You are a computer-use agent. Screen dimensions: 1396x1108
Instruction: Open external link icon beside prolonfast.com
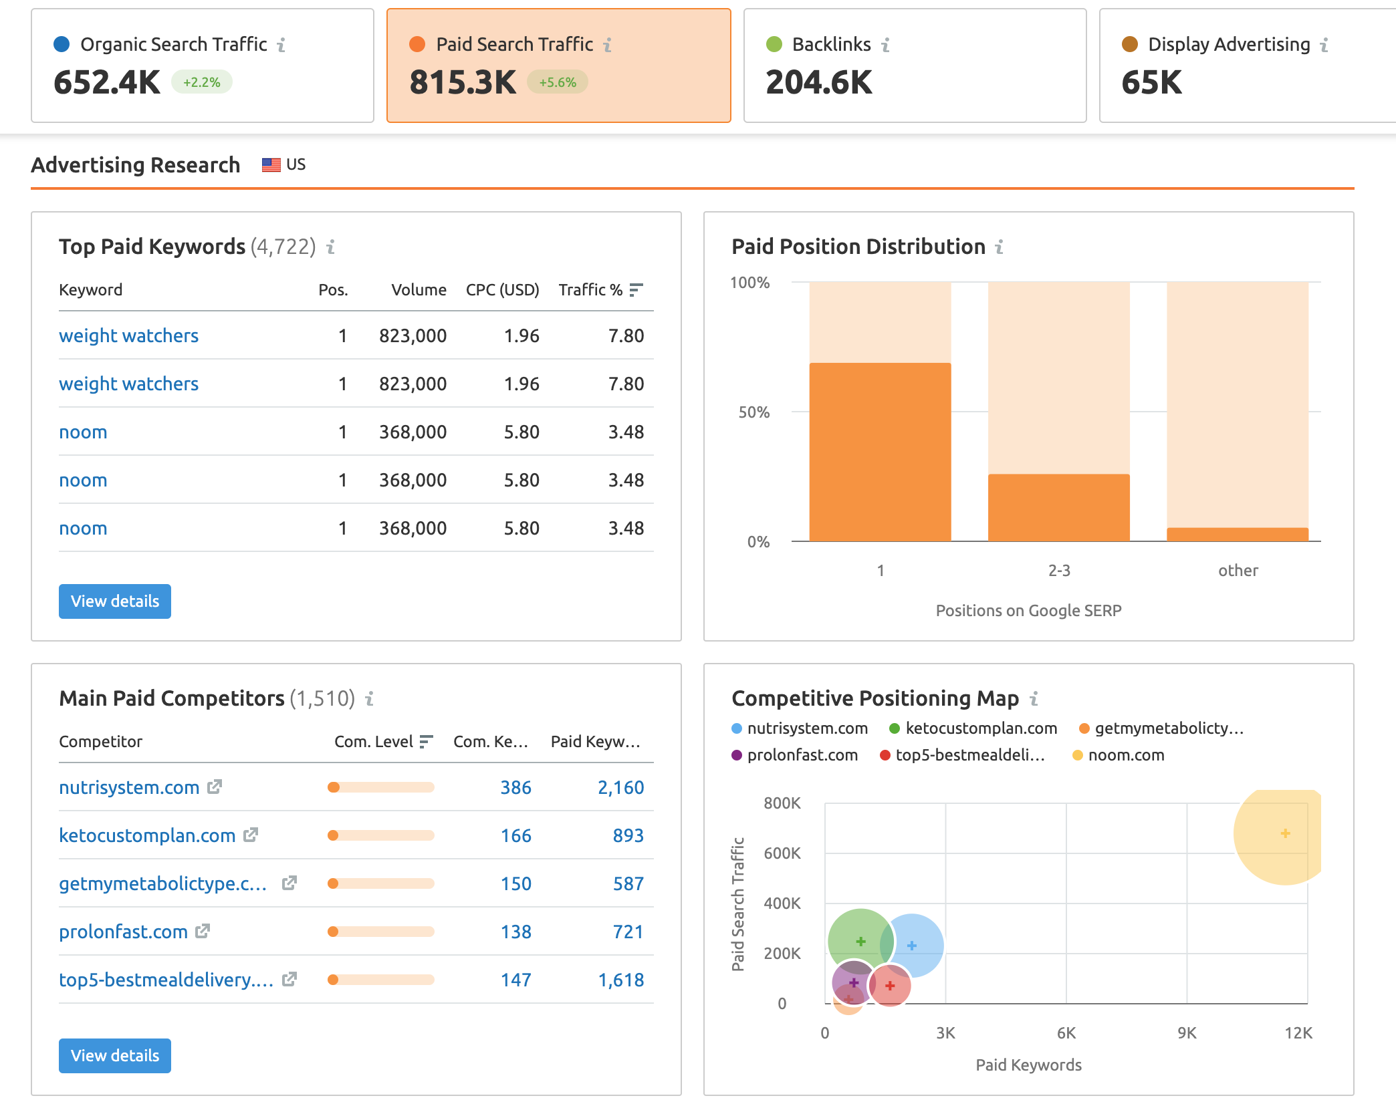(x=203, y=932)
